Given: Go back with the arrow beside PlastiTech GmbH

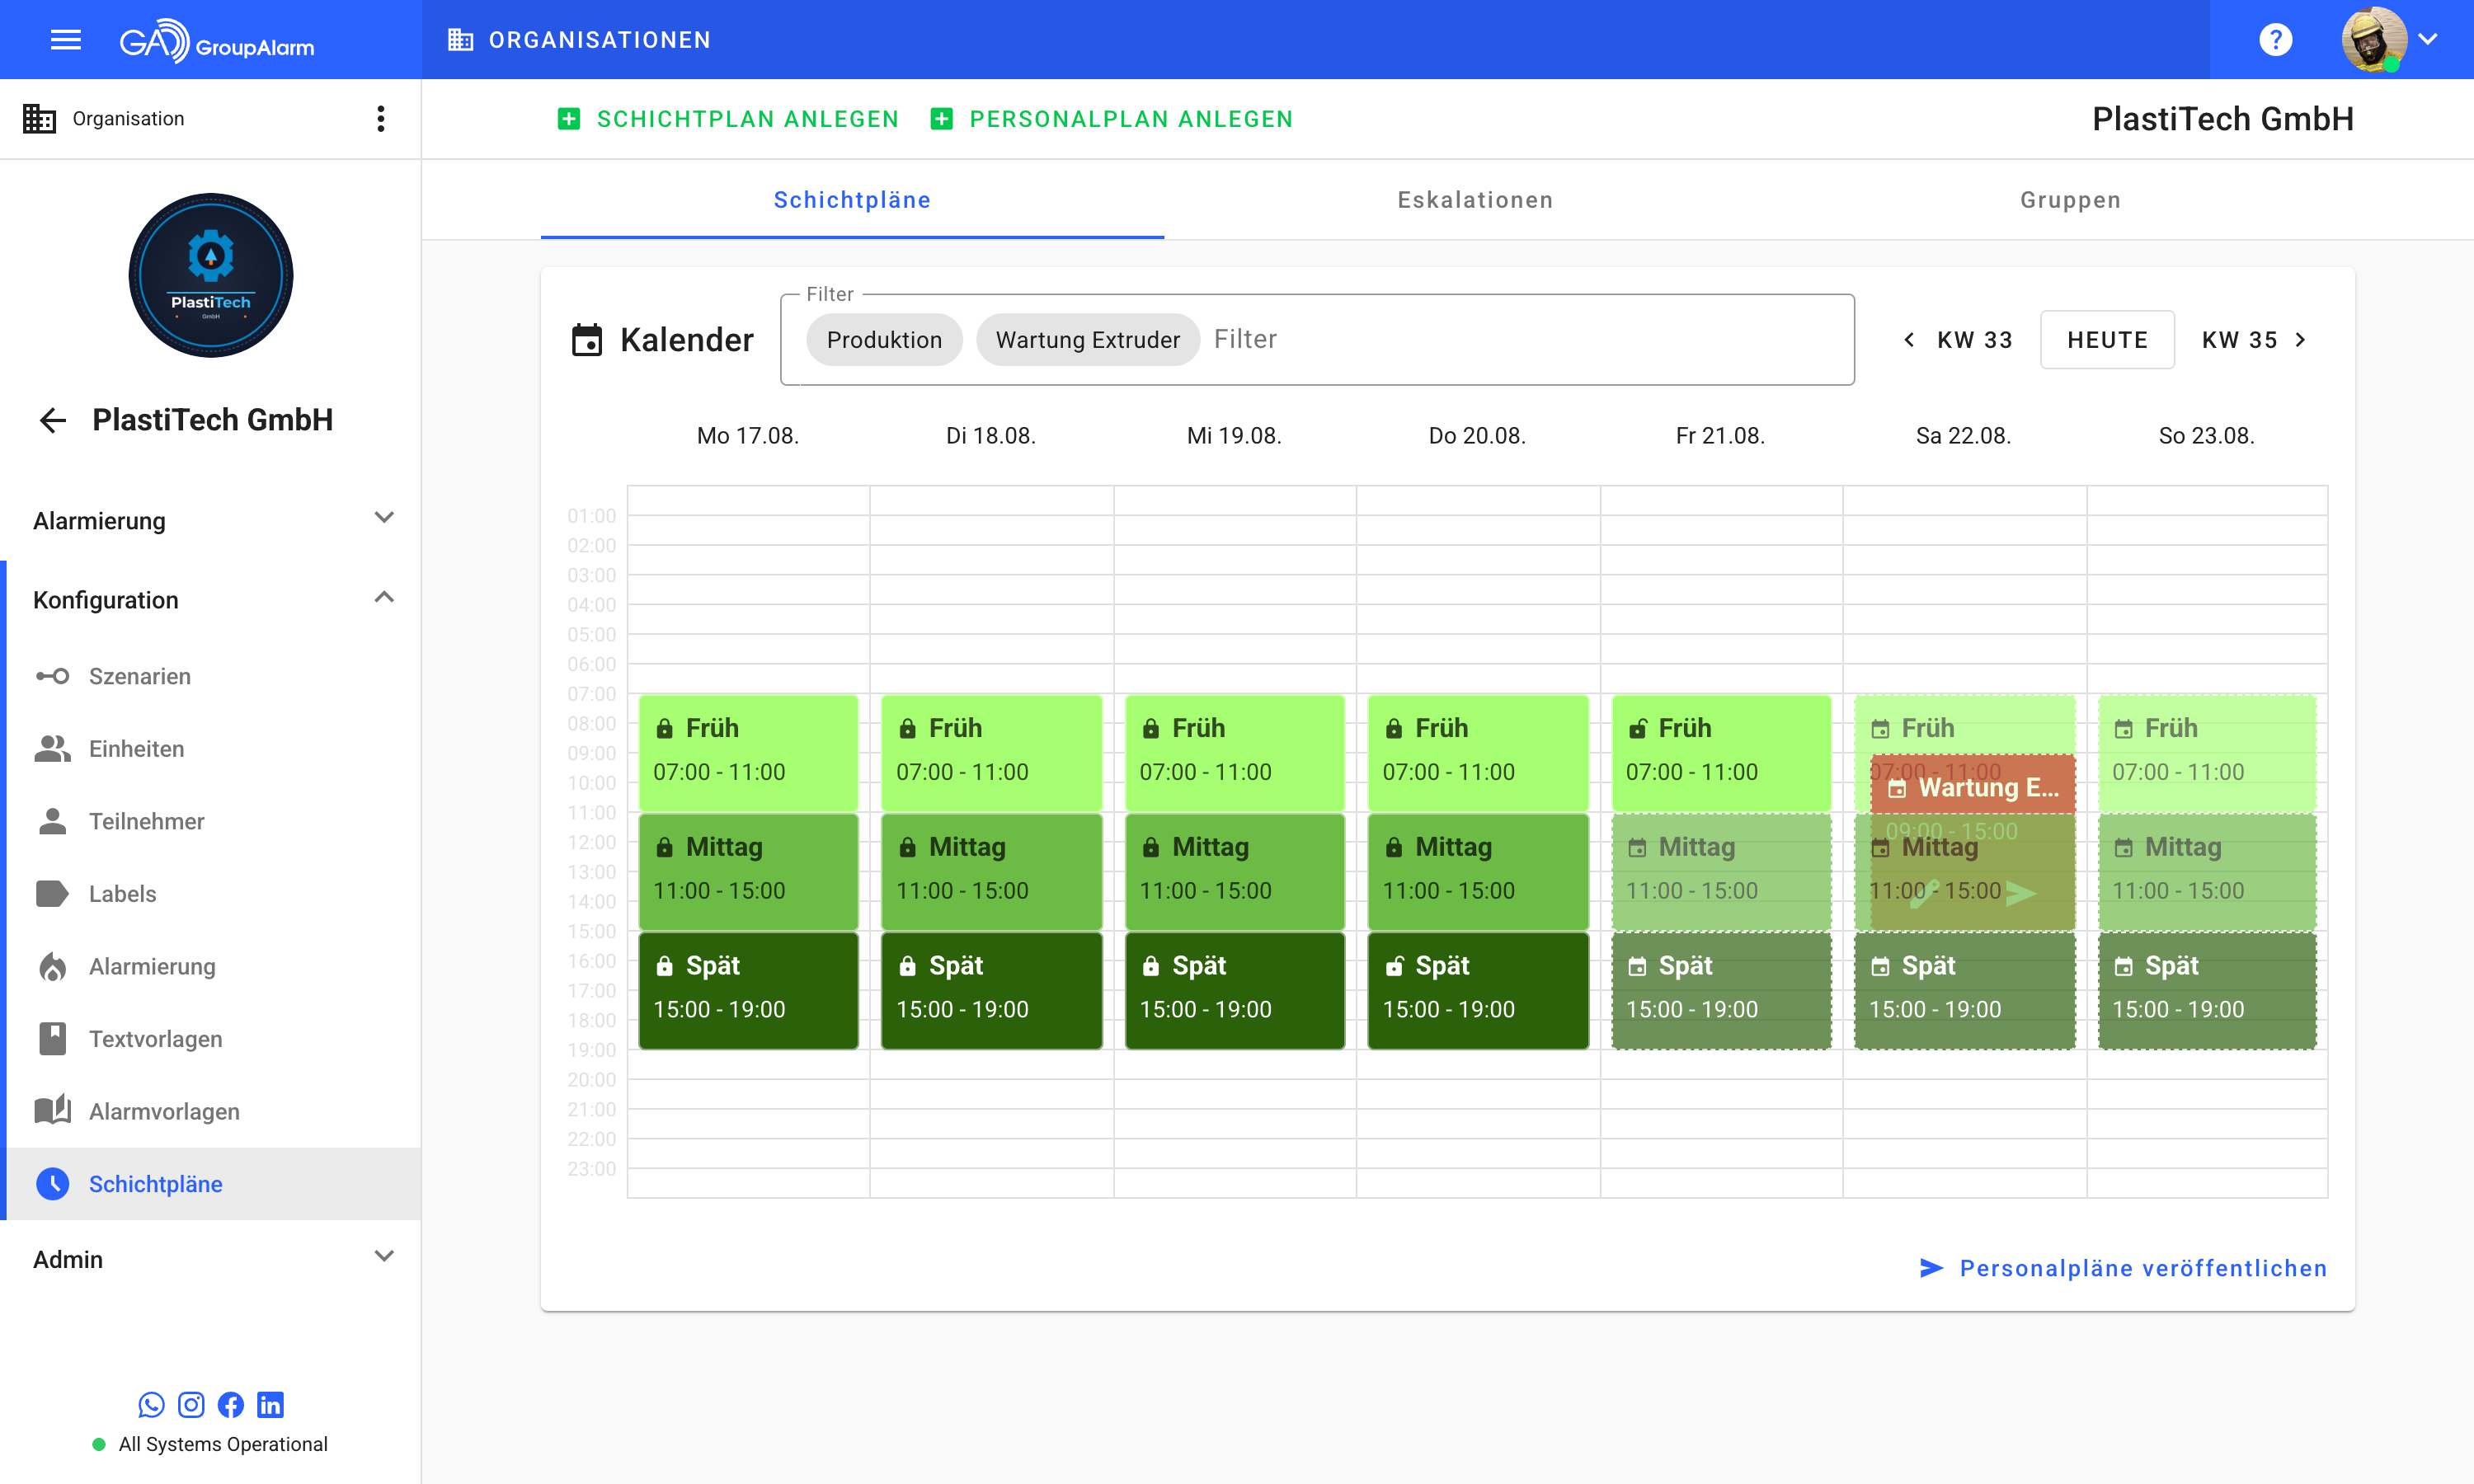Looking at the screenshot, I should (x=53, y=420).
